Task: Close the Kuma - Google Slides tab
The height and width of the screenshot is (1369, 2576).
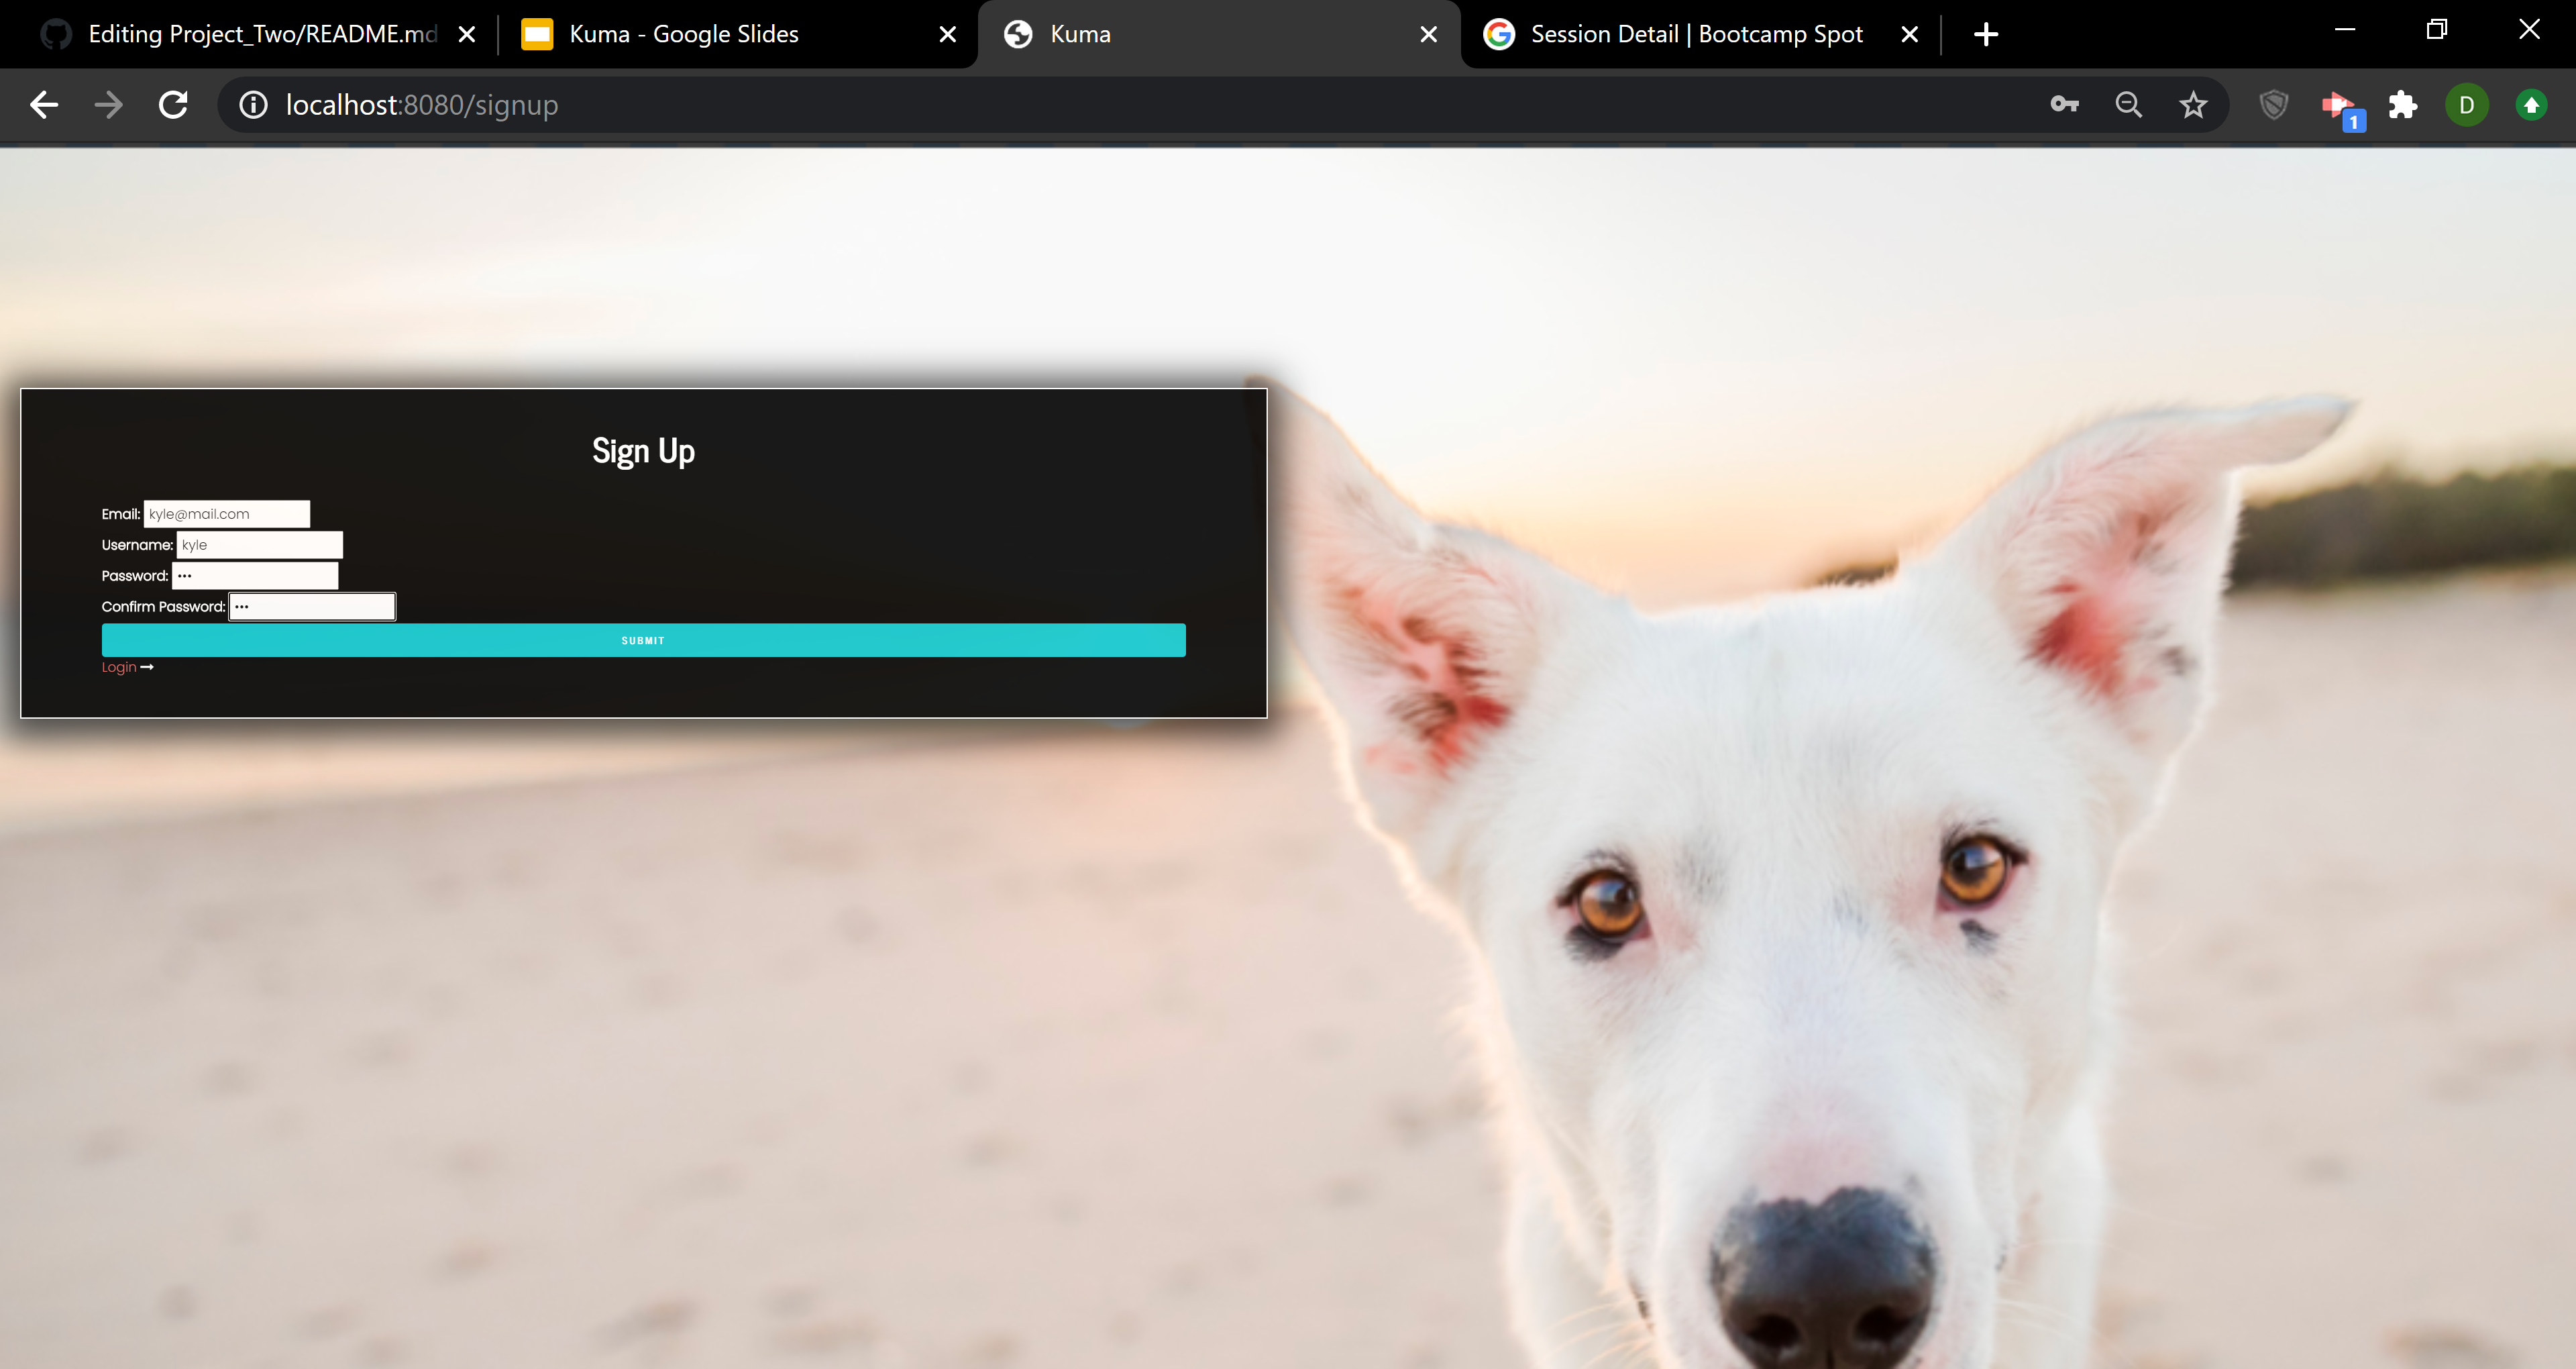Action: coord(948,34)
